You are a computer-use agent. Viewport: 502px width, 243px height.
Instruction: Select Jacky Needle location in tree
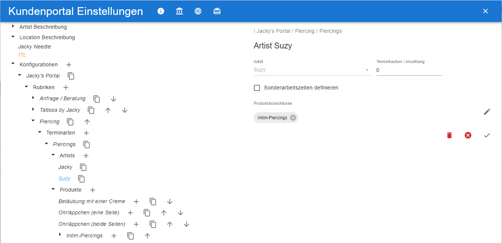point(35,47)
